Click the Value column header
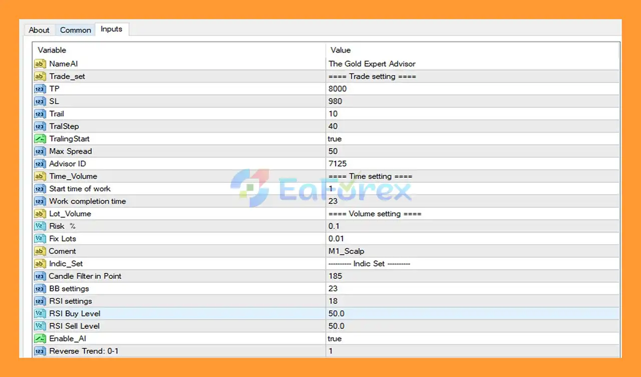Image resolution: width=641 pixels, height=377 pixels. 341,50
